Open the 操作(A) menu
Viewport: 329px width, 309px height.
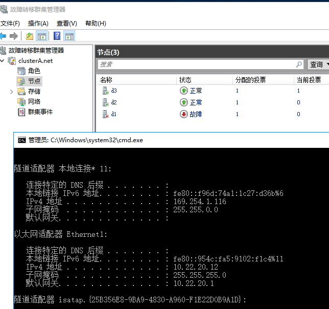pos(38,24)
